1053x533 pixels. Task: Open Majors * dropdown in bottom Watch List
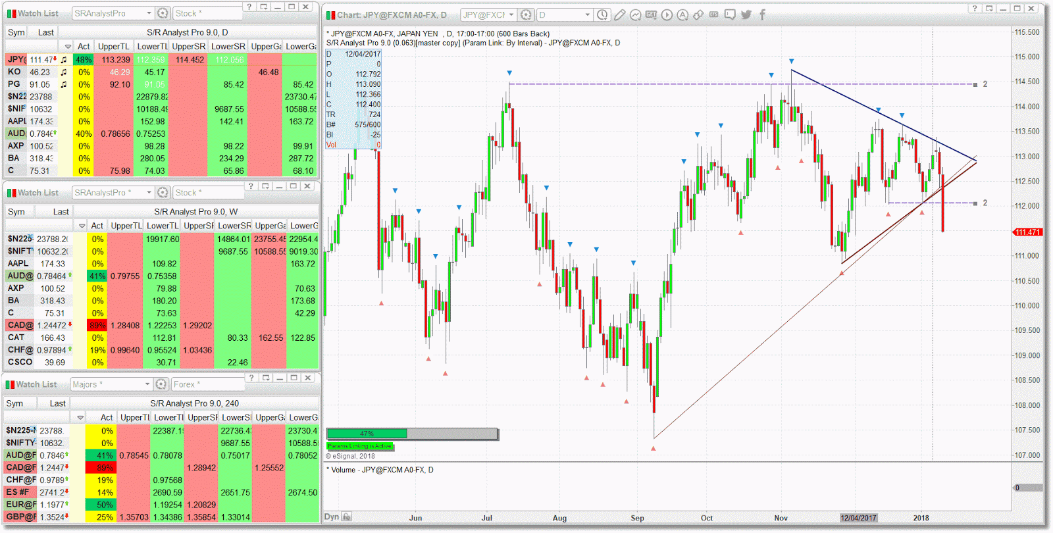[x=147, y=384]
